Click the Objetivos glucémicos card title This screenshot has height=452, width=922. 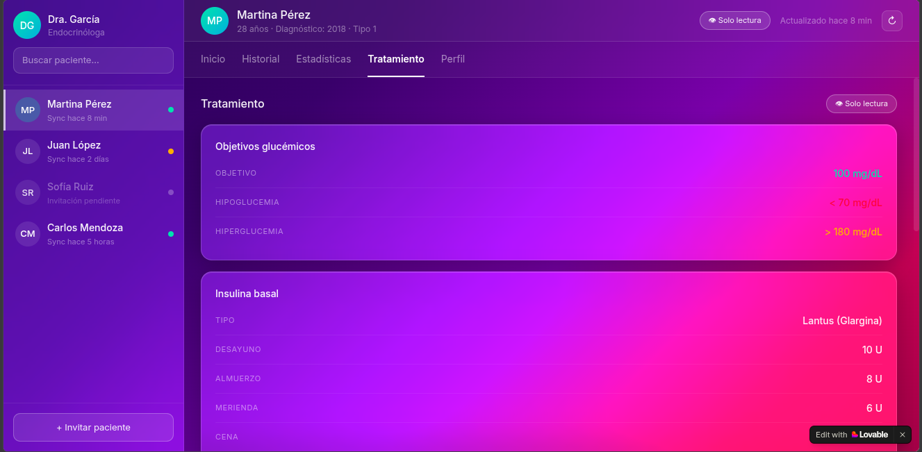pyautogui.click(x=265, y=147)
